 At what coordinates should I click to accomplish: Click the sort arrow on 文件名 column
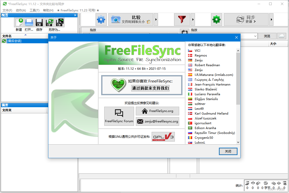point(26,35)
